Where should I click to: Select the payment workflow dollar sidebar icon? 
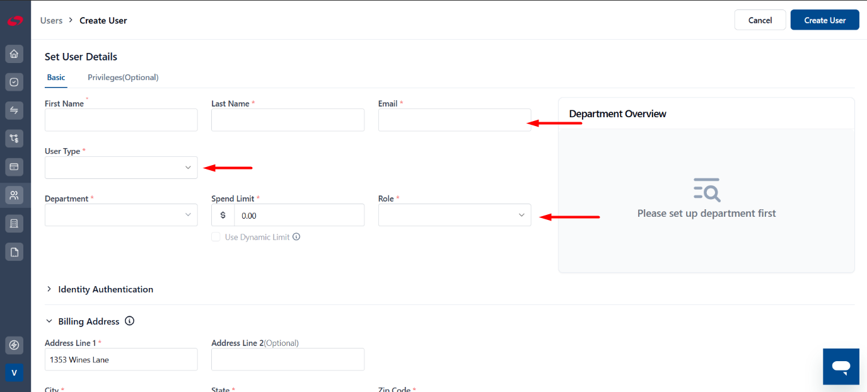click(15, 139)
